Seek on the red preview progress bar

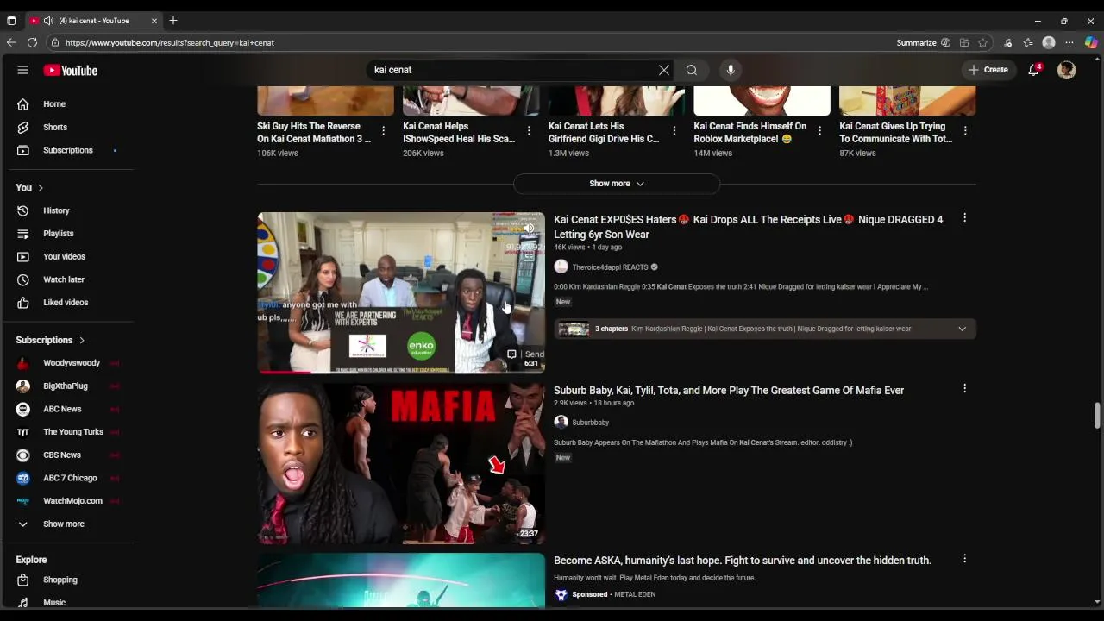[x=401, y=372]
